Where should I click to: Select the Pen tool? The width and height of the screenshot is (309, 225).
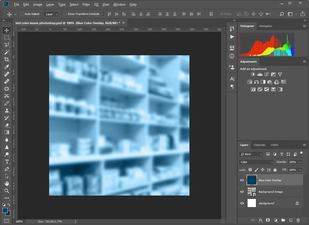pyautogui.click(x=7, y=169)
